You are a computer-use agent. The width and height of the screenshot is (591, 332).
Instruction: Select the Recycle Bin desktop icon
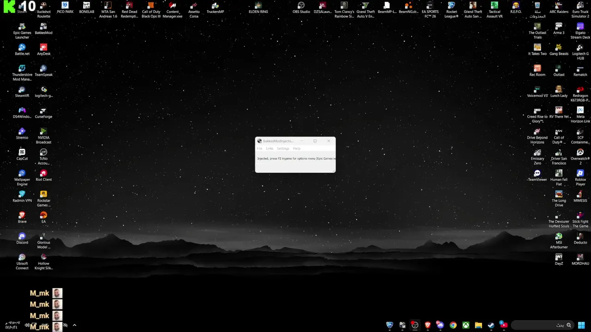click(537, 11)
